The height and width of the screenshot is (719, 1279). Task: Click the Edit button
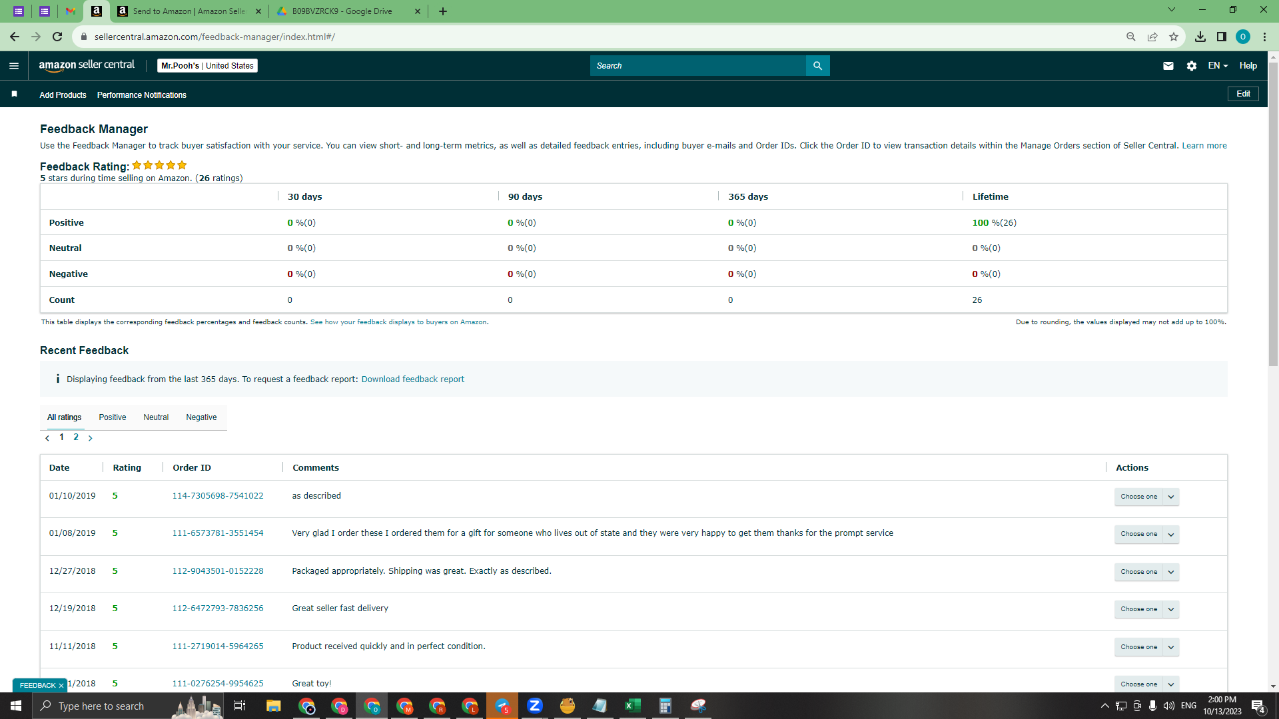(1243, 94)
